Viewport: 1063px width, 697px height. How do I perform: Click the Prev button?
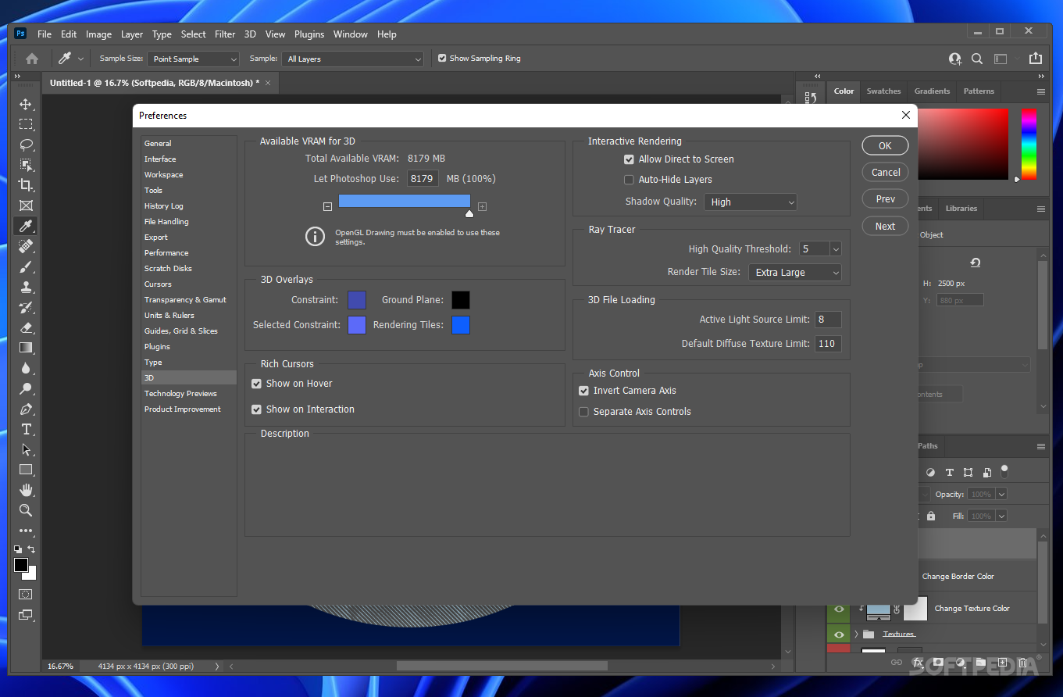click(x=885, y=199)
